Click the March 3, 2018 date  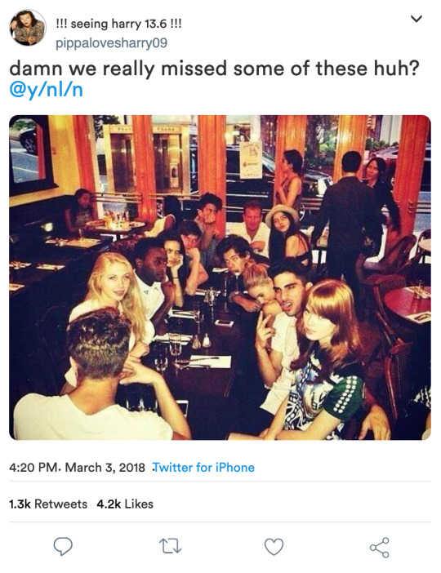[x=105, y=468]
